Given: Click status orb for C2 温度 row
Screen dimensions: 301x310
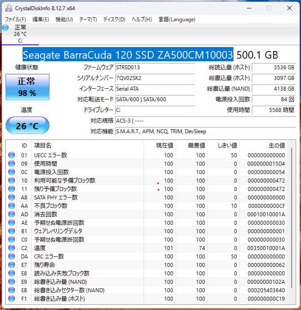Looking at the screenshot, I should pos(12,248).
